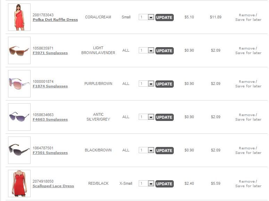Open the Scalloped Lace Dress product link
This screenshot has width=269, height=201.
point(53,186)
